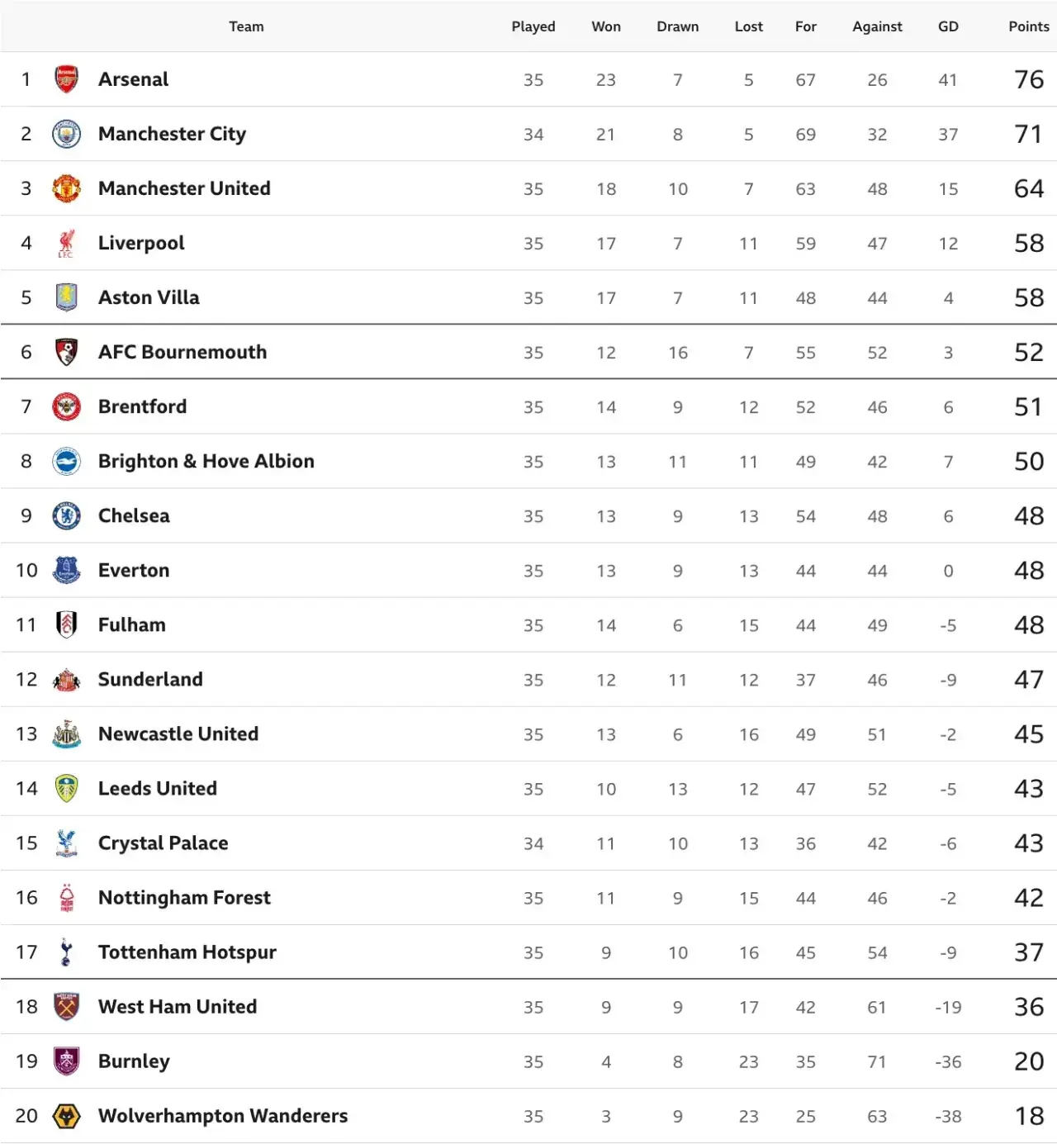Select the Burnley team name
This screenshot has width=1057, height=1144.
[x=134, y=1061]
